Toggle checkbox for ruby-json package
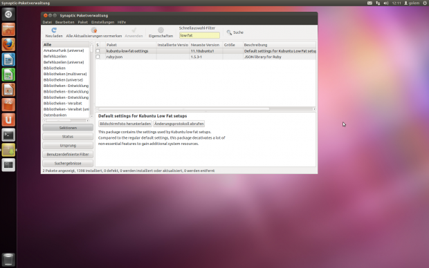The image size is (429, 268). (98, 57)
